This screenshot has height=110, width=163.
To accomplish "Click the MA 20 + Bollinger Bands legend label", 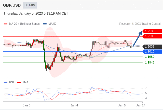I will tap(24, 24).
